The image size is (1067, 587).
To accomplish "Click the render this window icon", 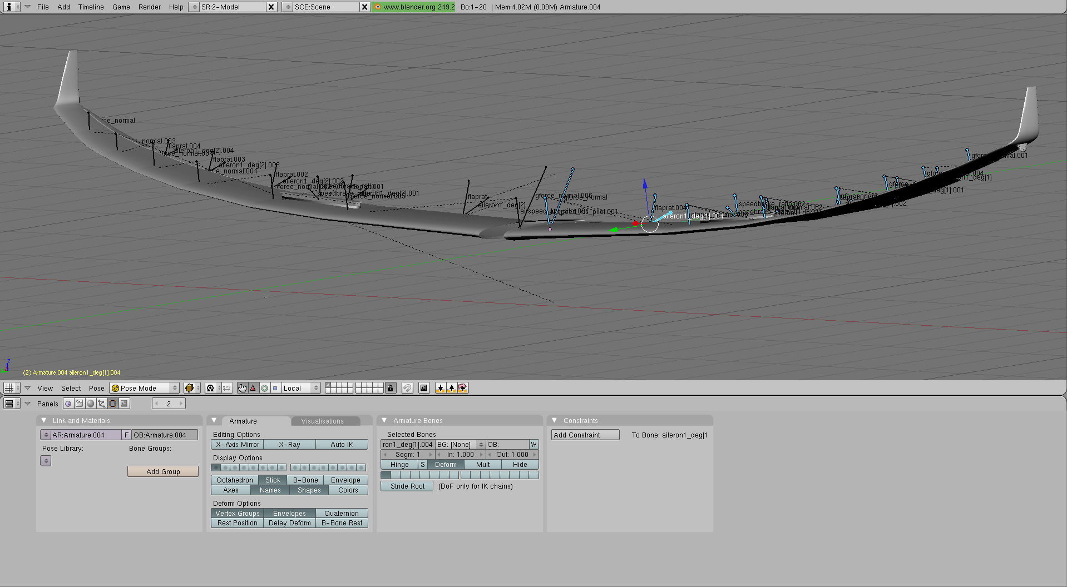I will tap(424, 388).
